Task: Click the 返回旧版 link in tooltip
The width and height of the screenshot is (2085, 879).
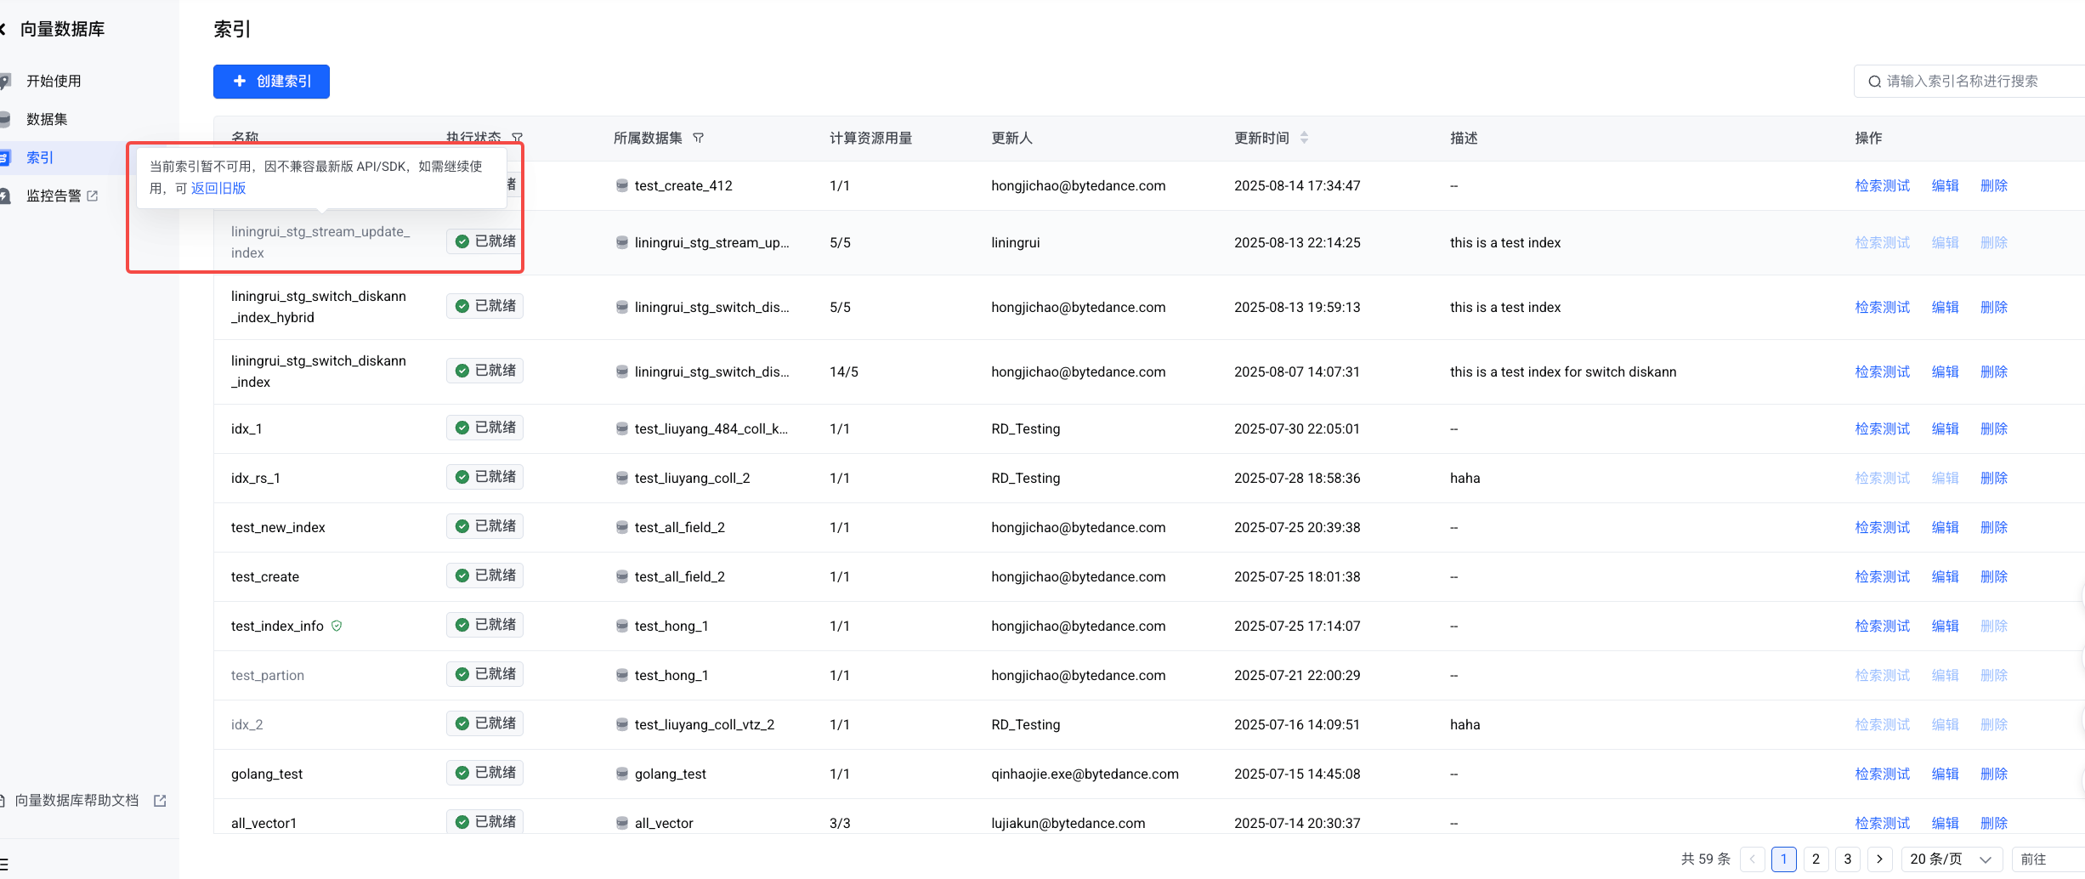Action: pyautogui.click(x=218, y=188)
